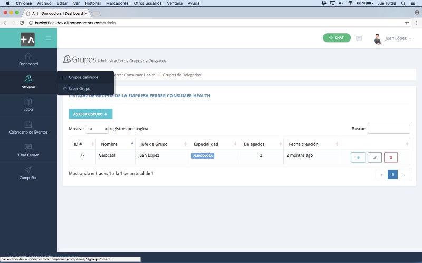The image size is (422, 263).
Task: Toggle the hamburger sidebar menu icon
Action: pos(49,38)
